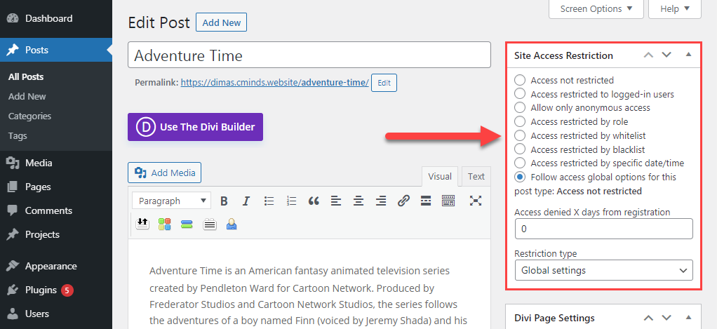Click Access denied X days input field
Viewport: 717px width, 329px height.
[x=603, y=229]
